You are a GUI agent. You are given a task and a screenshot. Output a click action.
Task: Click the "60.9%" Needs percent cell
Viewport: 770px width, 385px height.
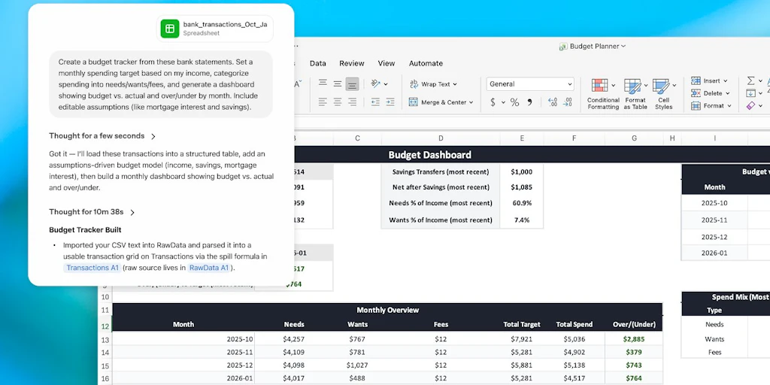coord(522,203)
